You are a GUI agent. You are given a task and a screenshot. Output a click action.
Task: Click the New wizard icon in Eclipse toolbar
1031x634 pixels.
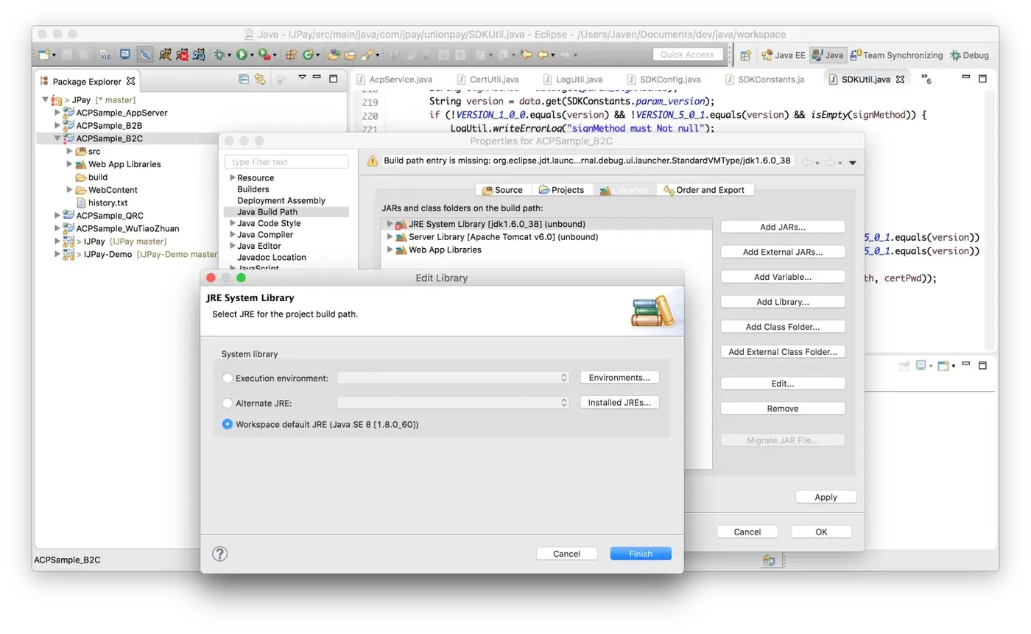click(x=44, y=54)
